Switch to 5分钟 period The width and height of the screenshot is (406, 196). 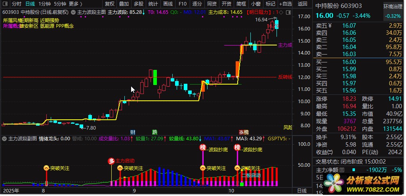60,4
